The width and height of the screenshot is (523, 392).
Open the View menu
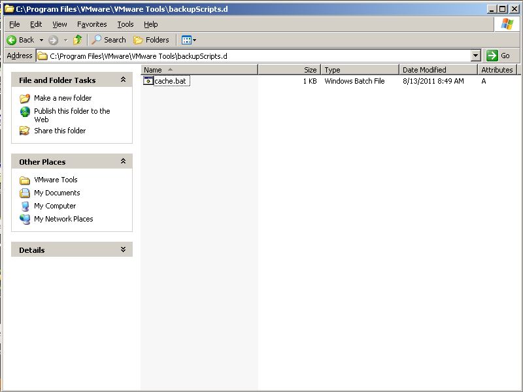59,24
